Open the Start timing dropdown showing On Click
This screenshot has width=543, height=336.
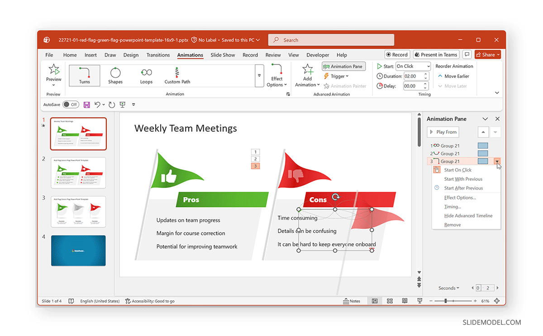coord(413,66)
